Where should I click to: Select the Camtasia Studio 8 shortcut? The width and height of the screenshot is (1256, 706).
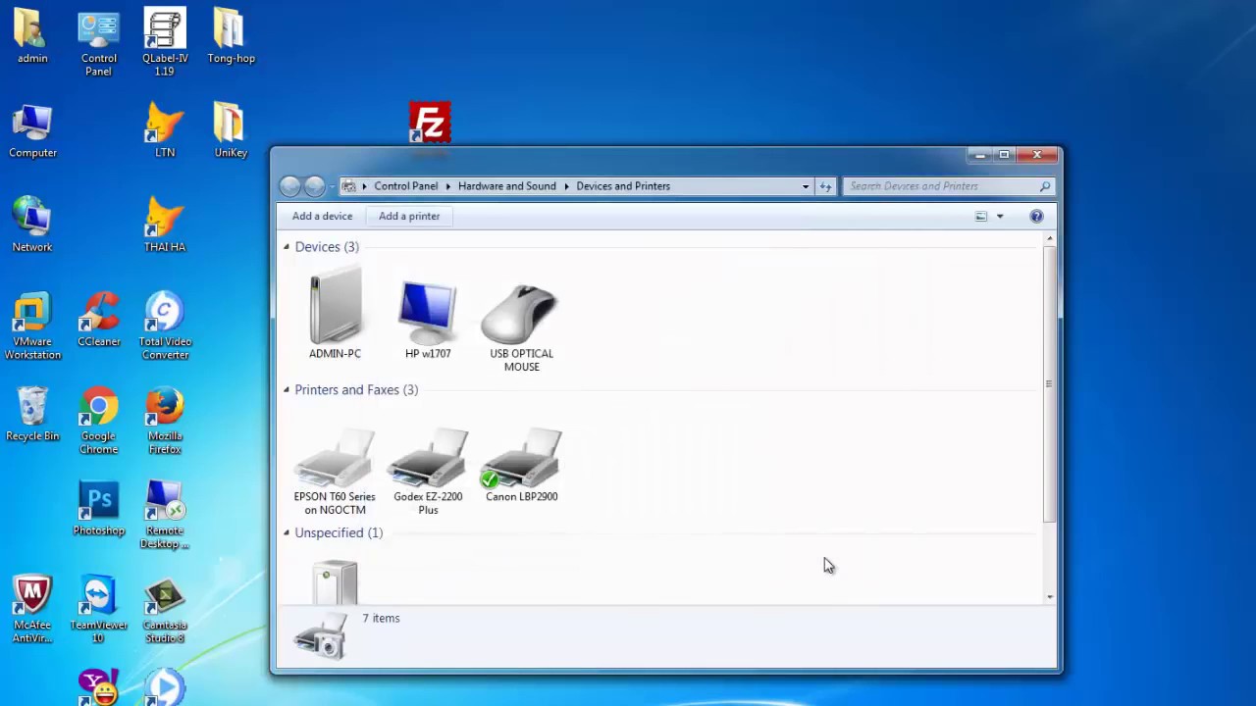pos(165,610)
